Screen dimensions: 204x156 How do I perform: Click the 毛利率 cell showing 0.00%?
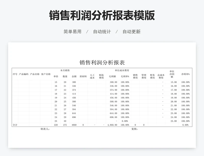click(x=125, y=121)
